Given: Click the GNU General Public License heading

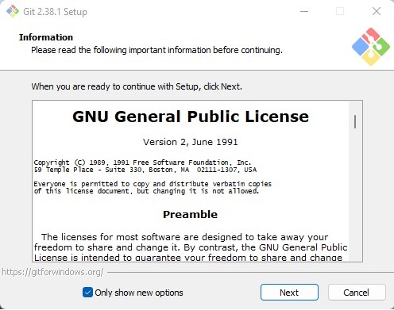Looking at the screenshot, I should [x=191, y=117].
